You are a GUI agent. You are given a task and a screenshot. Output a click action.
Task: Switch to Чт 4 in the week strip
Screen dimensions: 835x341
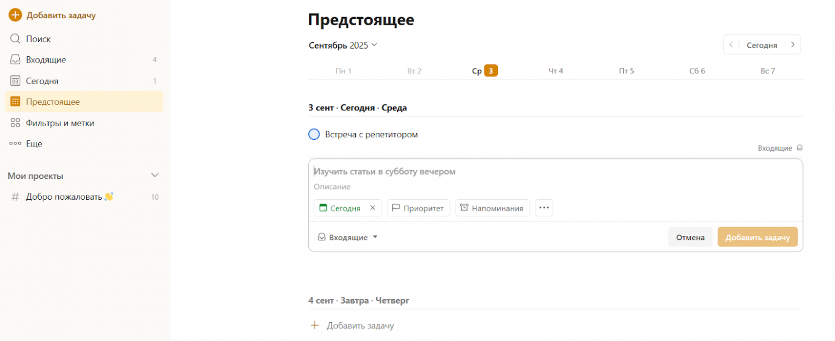(556, 70)
